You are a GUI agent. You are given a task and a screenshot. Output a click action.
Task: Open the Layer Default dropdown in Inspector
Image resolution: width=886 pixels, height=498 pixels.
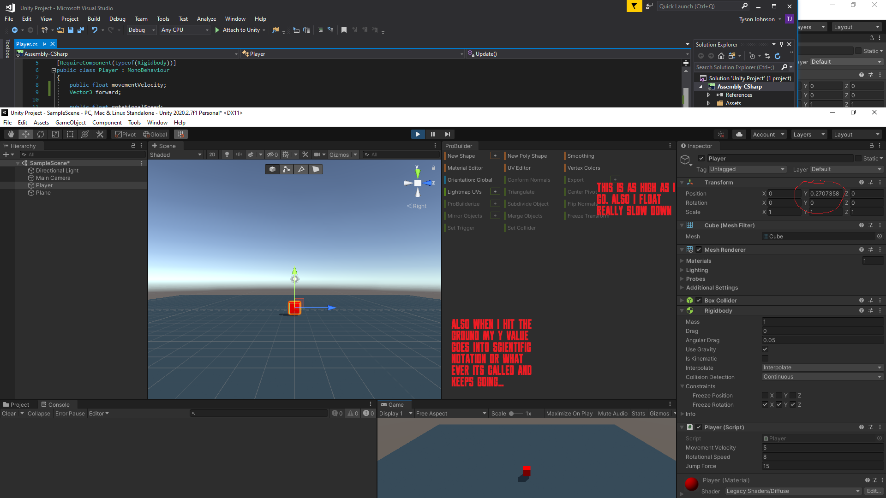pyautogui.click(x=846, y=169)
